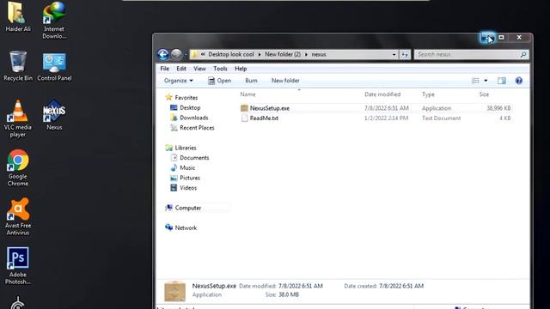Click NexusSetup.exe thumbnail in details pane
This screenshot has width=550, height=309.
pyautogui.click(x=174, y=291)
